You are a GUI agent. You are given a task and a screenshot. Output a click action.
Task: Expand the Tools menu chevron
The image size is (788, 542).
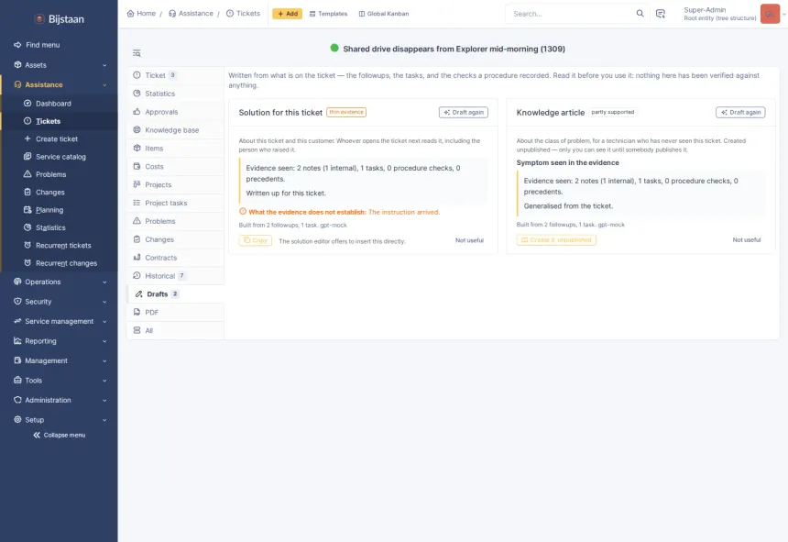[x=104, y=381]
